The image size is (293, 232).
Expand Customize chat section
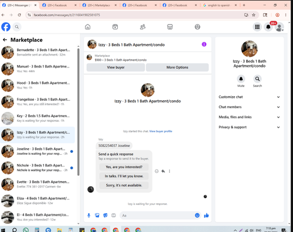pyautogui.click(x=249, y=97)
